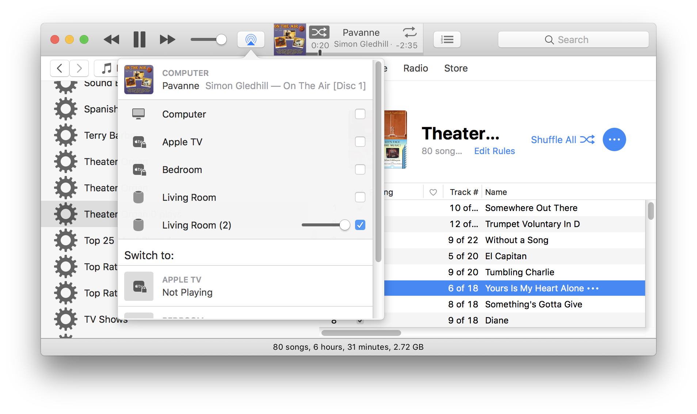697x414 pixels.
Task: Adjust Living Room (2) volume slider
Action: pyautogui.click(x=325, y=225)
